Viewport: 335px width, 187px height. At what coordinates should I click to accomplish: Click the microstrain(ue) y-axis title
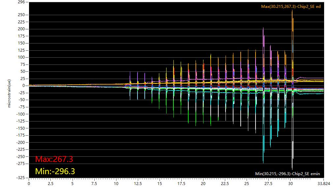(9, 93)
